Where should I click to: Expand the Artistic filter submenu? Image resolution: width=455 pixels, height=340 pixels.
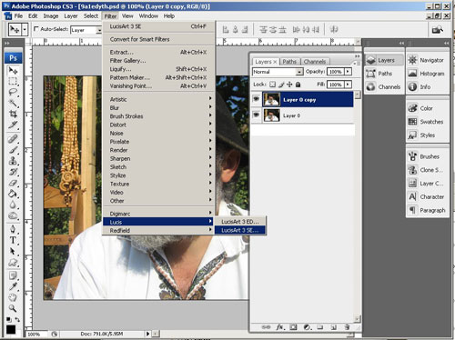[159, 99]
